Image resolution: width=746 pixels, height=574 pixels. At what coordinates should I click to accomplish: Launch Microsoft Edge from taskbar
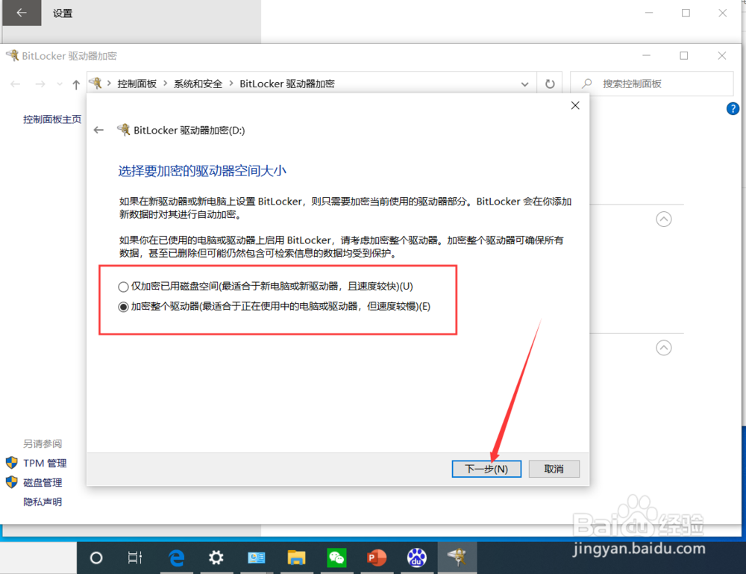(x=177, y=558)
